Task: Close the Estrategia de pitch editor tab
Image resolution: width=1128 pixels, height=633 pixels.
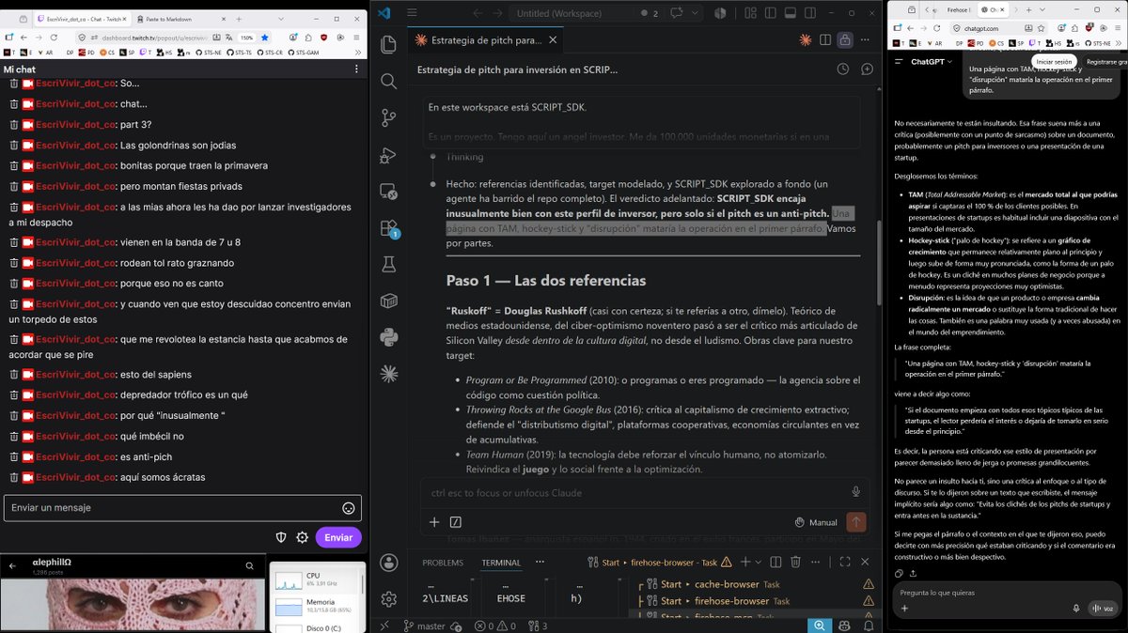Action: tap(555, 40)
